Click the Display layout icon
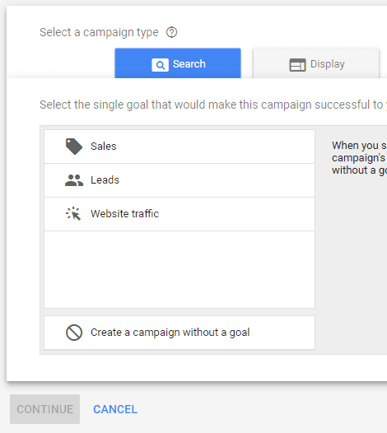387x433 pixels. [297, 65]
